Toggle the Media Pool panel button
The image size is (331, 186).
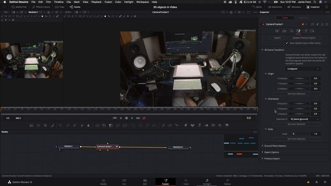[19, 7]
